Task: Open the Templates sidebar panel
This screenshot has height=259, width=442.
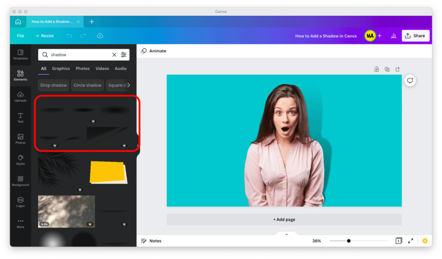Action: coord(20,55)
